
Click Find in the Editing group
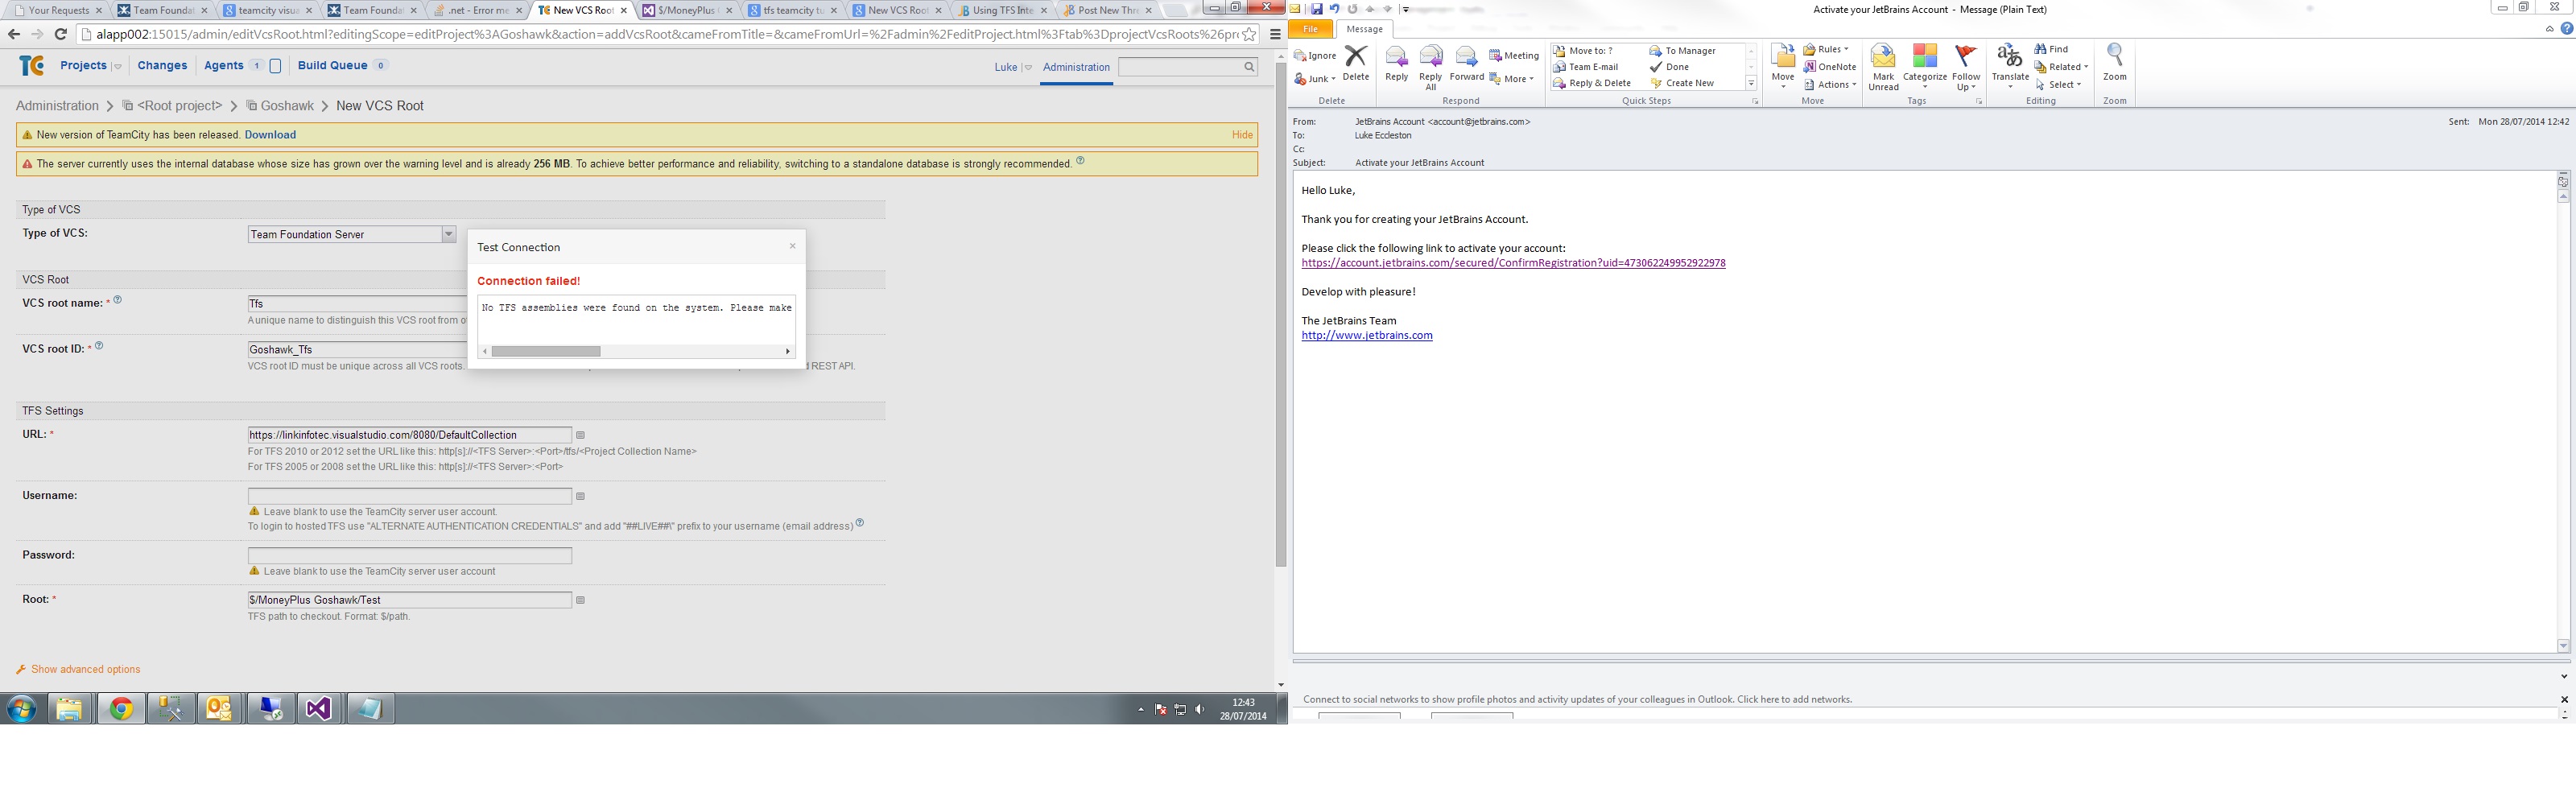[2051, 49]
